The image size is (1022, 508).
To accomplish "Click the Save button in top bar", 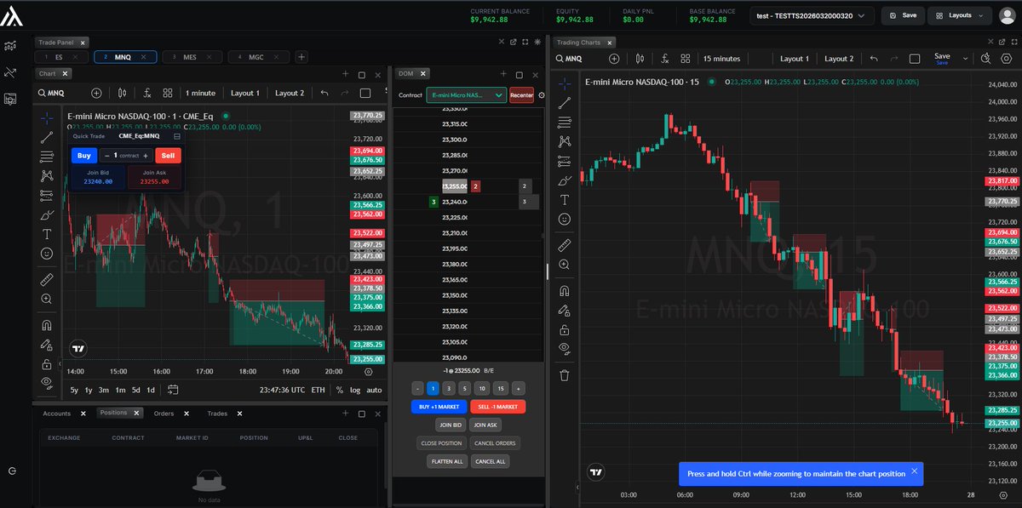I will click(x=902, y=15).
